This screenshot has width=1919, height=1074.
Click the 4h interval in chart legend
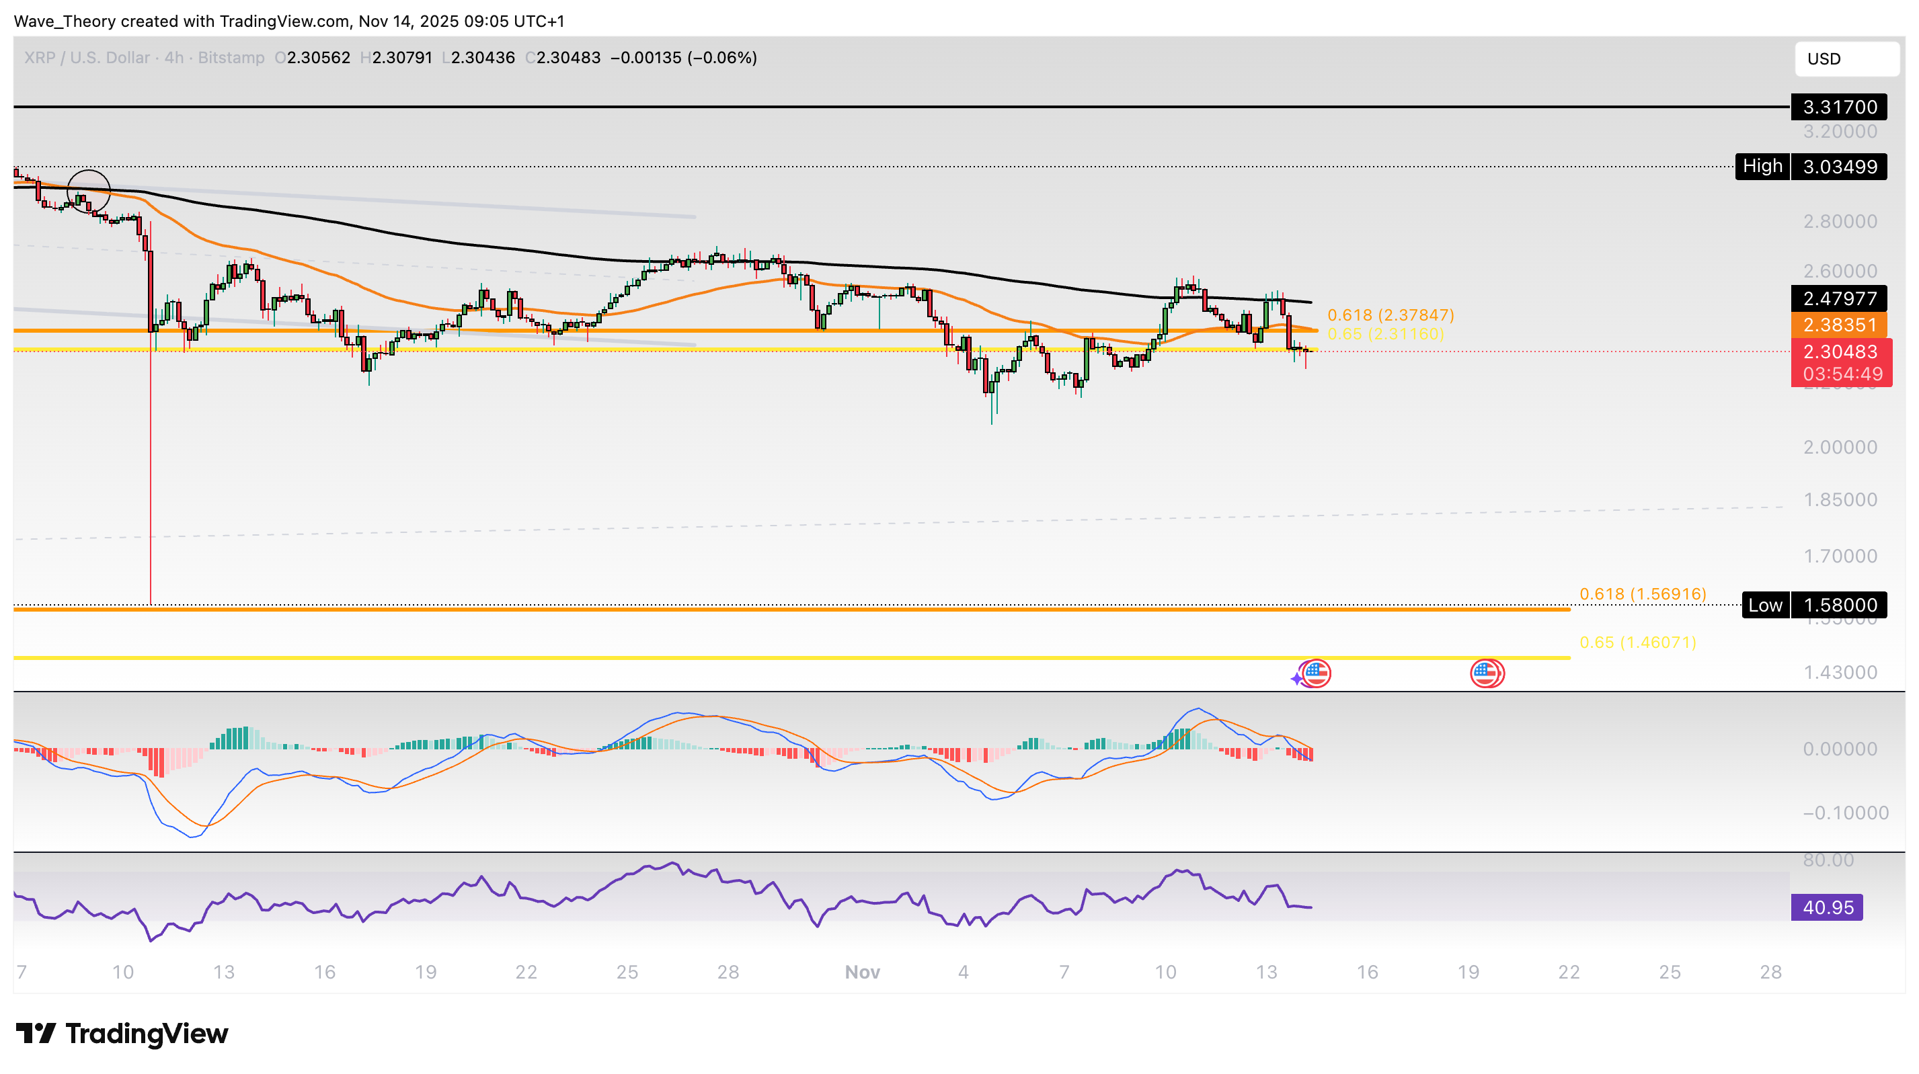[173, 58]
